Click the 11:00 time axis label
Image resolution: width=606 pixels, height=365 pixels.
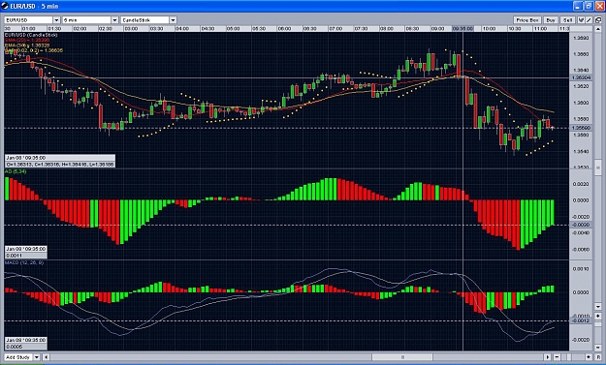tap(540, 28)
